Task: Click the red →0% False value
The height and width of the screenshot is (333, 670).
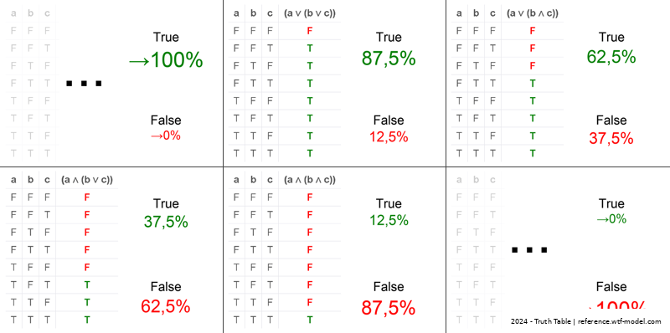Action: 166,136
